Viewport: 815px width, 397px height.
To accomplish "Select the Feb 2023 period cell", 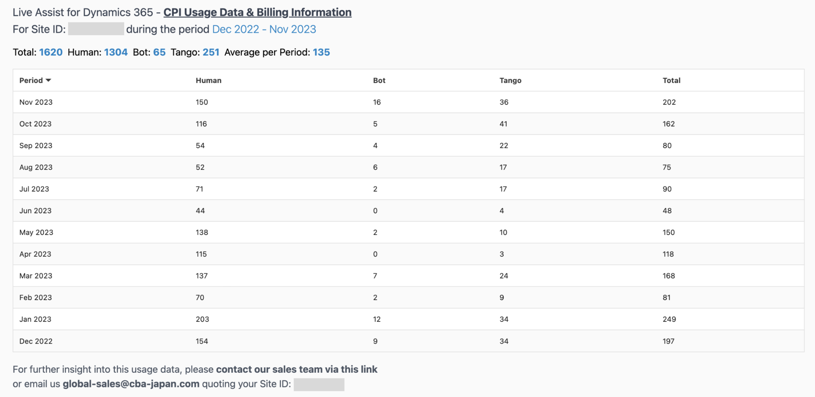I will (x=35, y=297).
